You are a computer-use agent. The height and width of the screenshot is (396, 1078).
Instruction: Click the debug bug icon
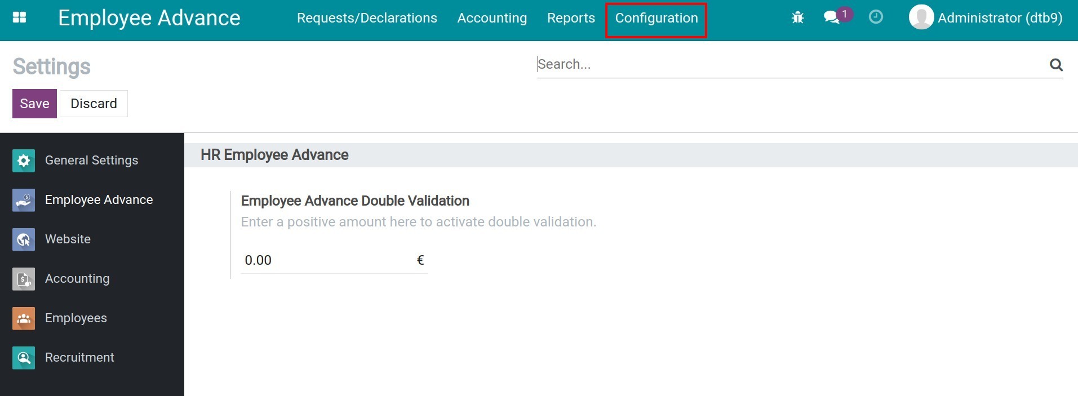tap(797, 17)
